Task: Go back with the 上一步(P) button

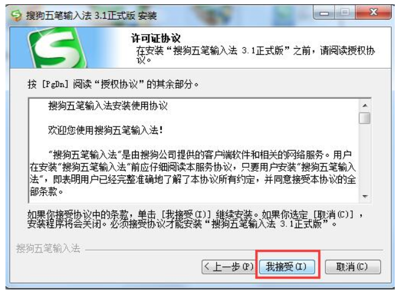Action: (228, 266)
